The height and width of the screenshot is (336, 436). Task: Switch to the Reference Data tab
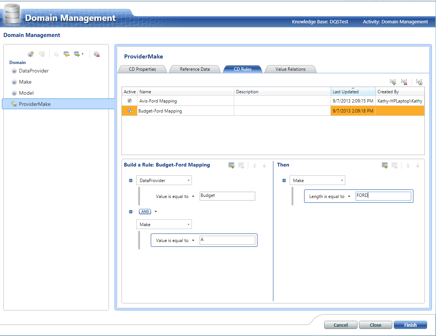click(x=194, y=69)
